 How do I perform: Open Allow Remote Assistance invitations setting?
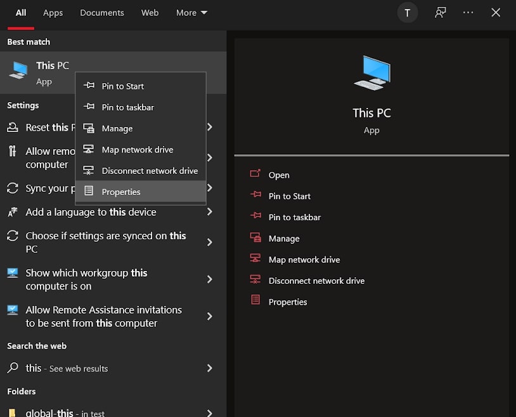[103, 316]
